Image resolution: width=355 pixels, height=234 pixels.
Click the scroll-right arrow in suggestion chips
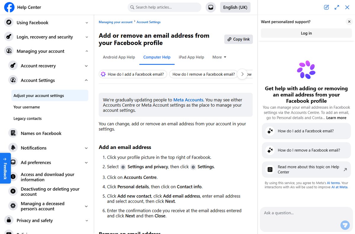pos(242,74)
